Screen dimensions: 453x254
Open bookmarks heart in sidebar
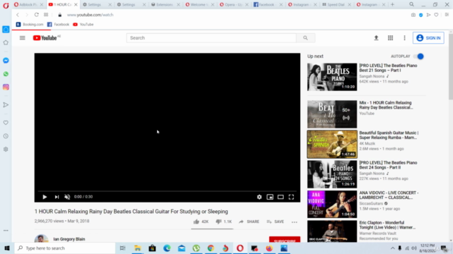click(6, 123)
